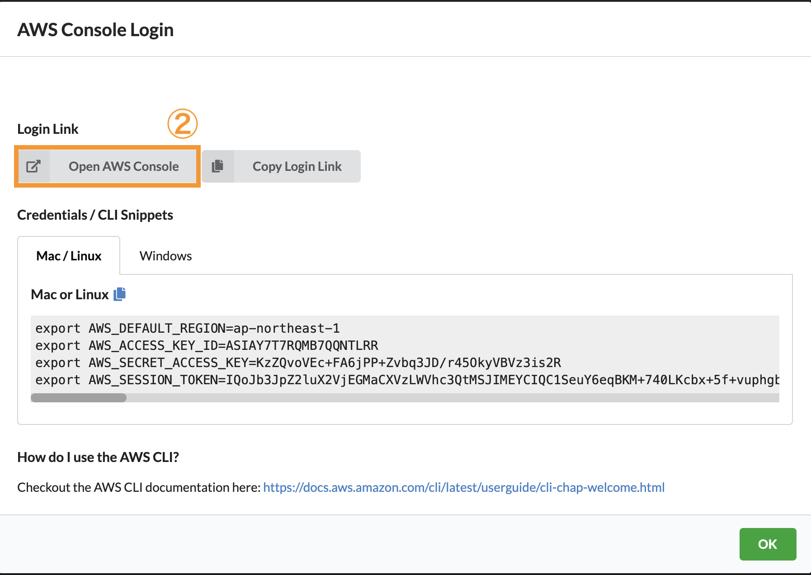Click the Credentials / CLI Snippets heading
Viewport: 811px width, 575px height.
(x=95, y=215)
